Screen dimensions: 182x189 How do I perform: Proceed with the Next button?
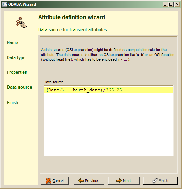124,181
